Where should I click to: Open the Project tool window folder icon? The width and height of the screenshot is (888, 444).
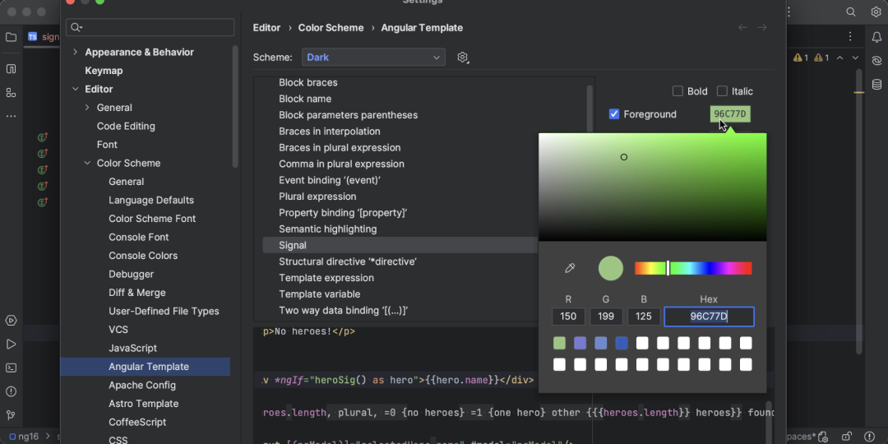(x=11, y=37)
